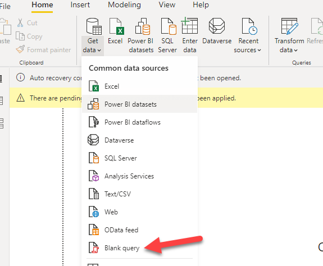Viewport: 323px width, 266px height.
Task: Choose Text/CSV data source
Action: (x=139, y=194)
